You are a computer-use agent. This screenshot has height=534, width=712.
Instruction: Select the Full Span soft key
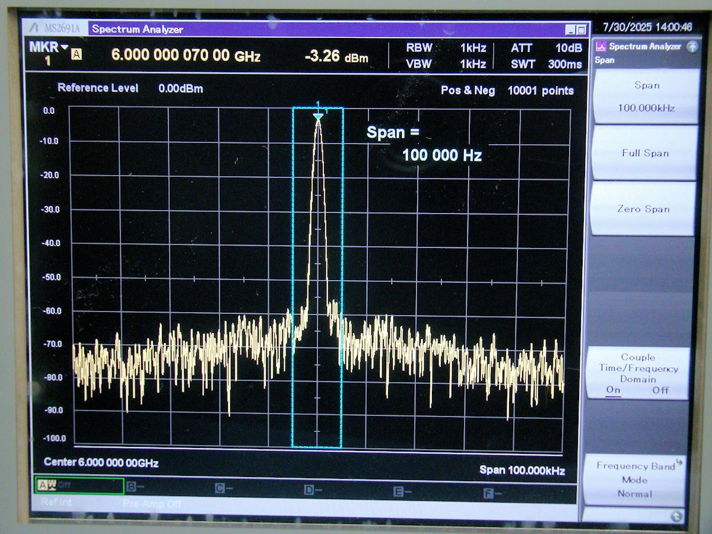click(645, 153)
